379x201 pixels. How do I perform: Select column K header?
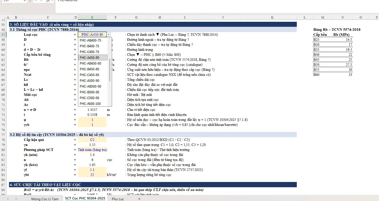point(272,17)
